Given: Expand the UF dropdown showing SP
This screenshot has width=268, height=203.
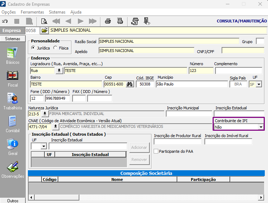Looking at the screenshot, I should pos(259,84).
